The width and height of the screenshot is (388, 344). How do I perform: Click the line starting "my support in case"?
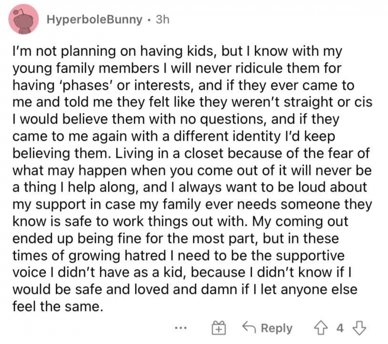pyautogui.click(x=192, y=205)
